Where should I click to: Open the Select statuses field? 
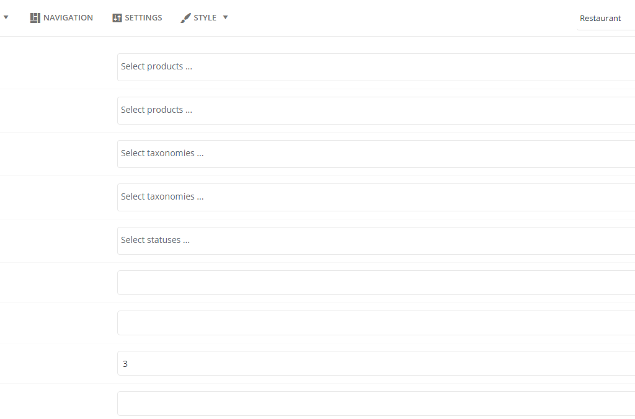376,240
